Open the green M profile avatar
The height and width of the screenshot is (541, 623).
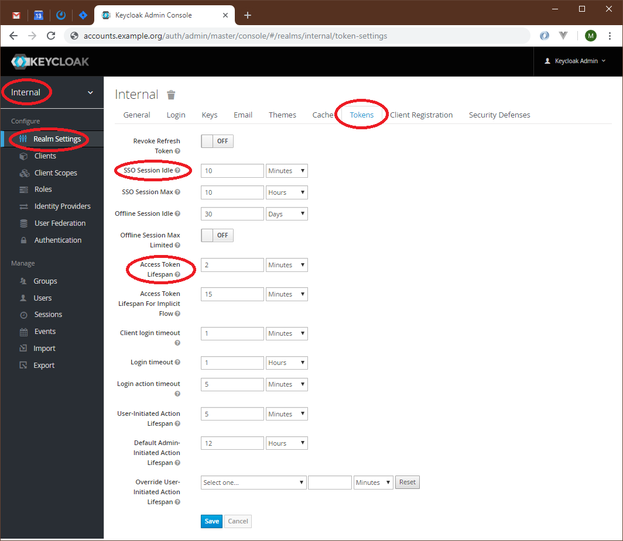point(590,36)
